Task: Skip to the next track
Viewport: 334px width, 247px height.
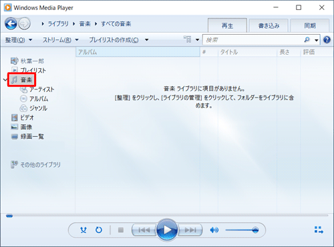Action: click(x=190, y=230)
